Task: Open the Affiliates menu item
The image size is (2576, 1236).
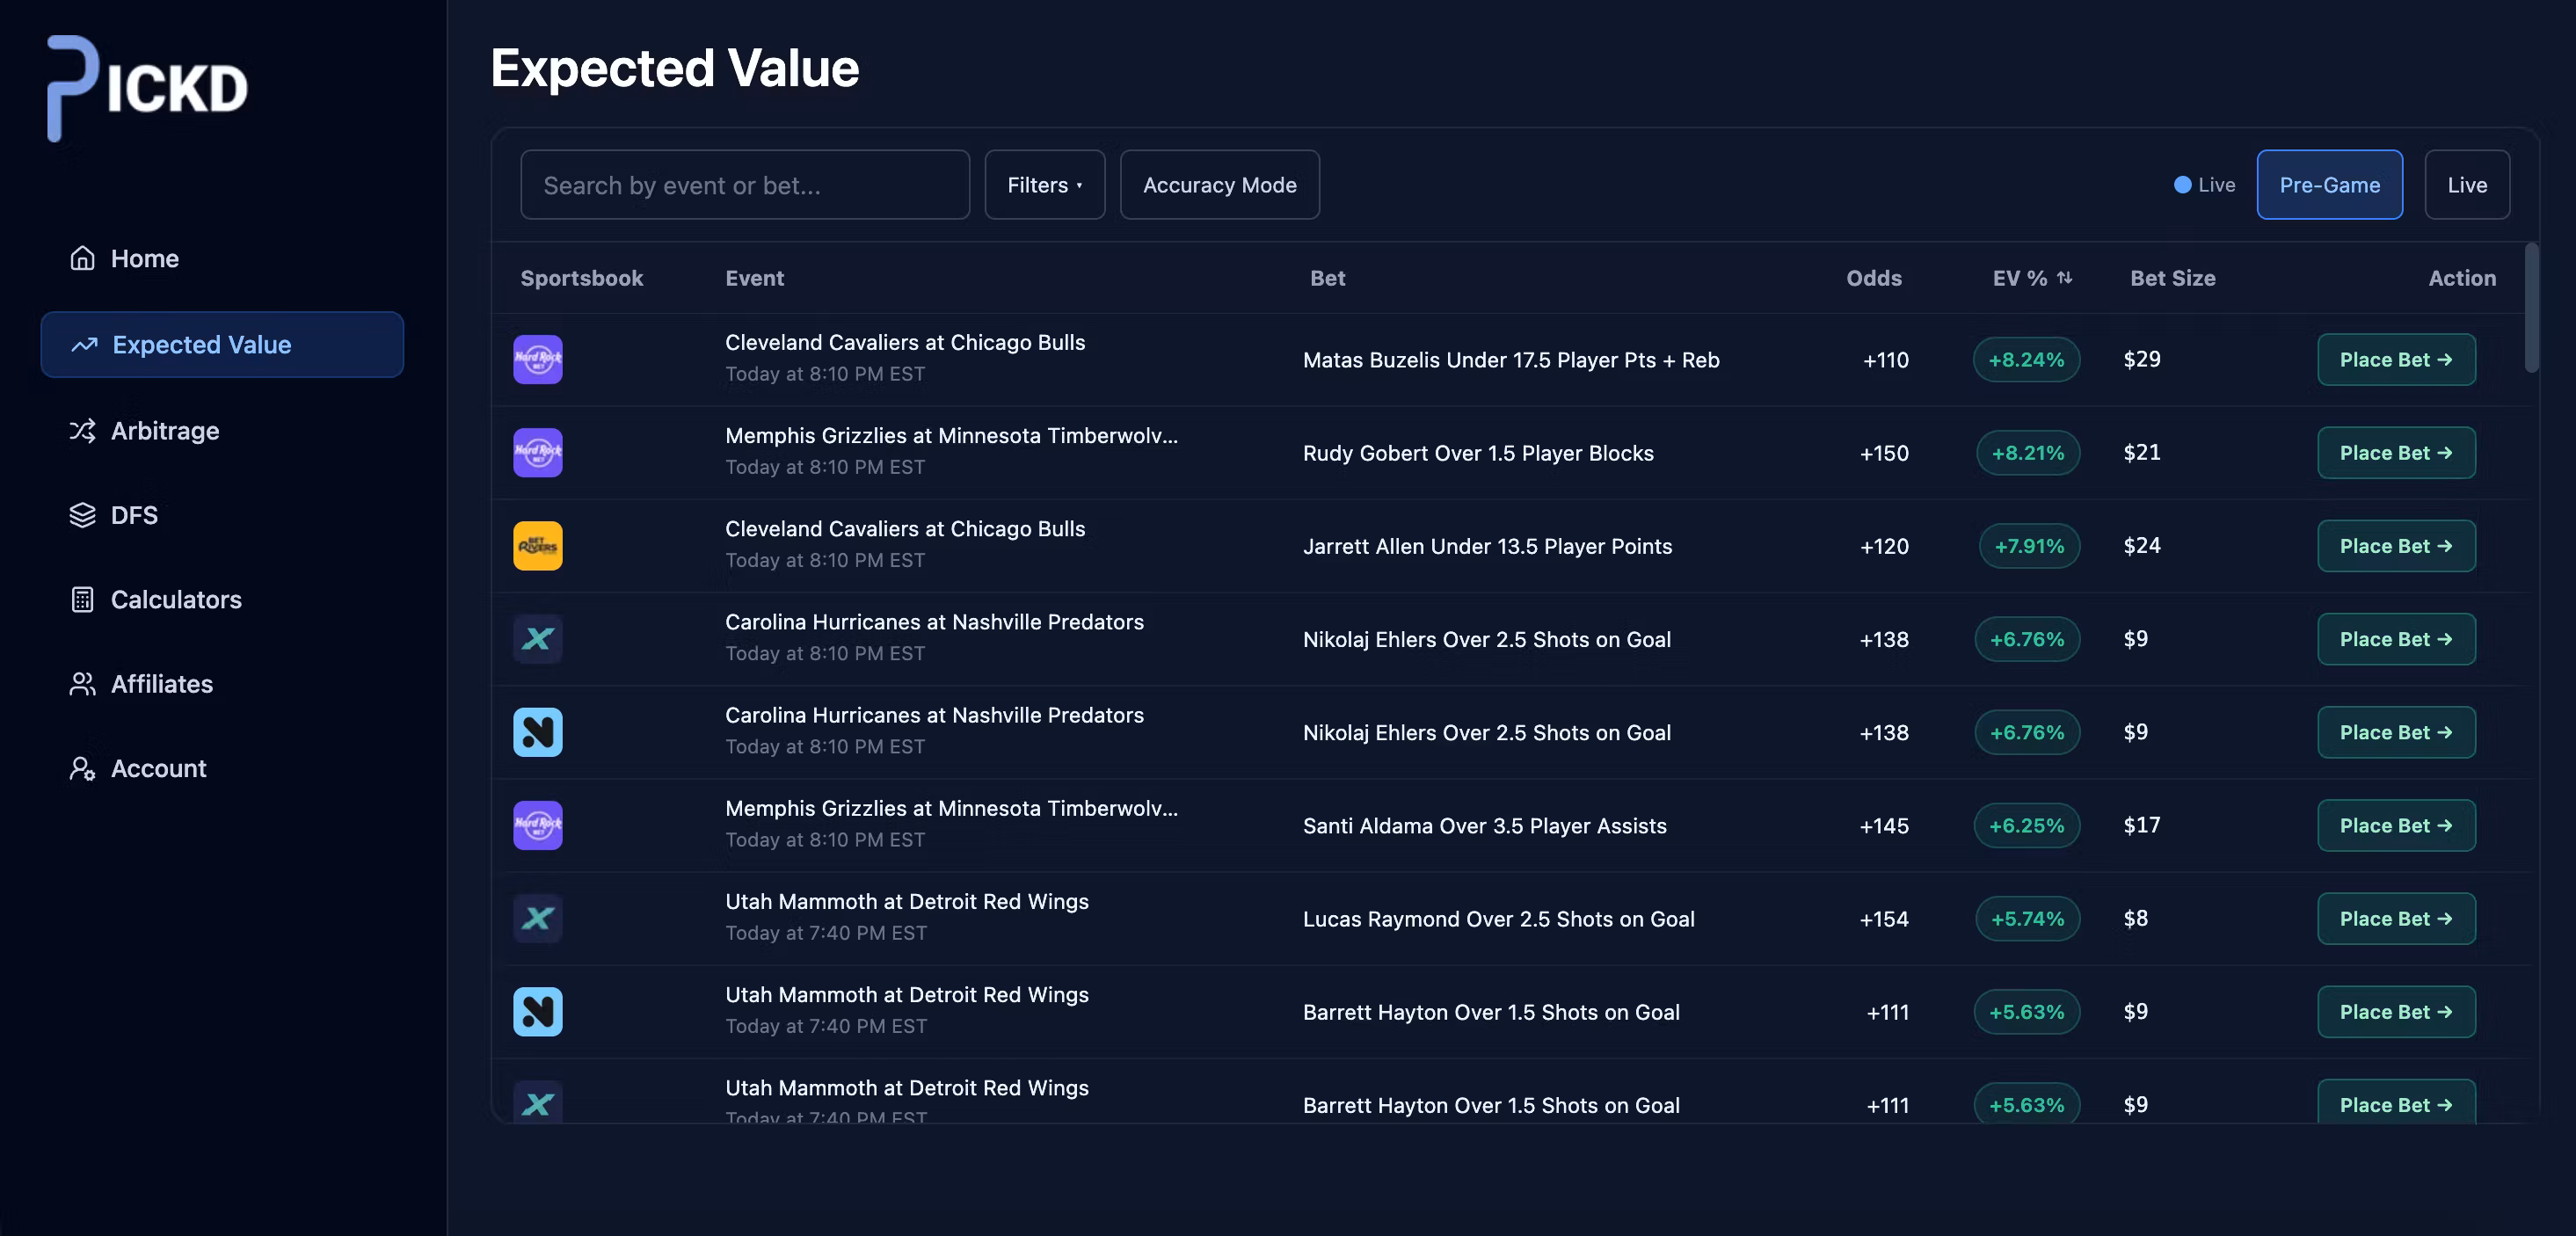Action: pos(162,684)
